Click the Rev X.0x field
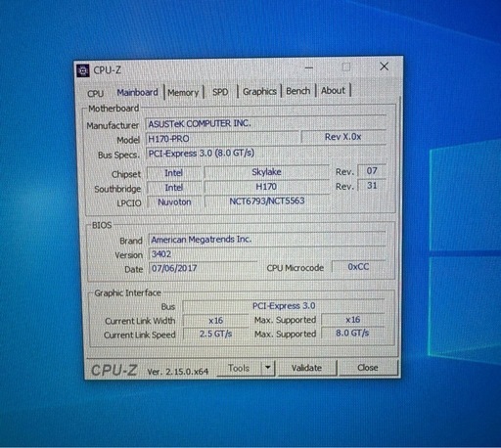501x448 pixels. [x=343, y=137]
